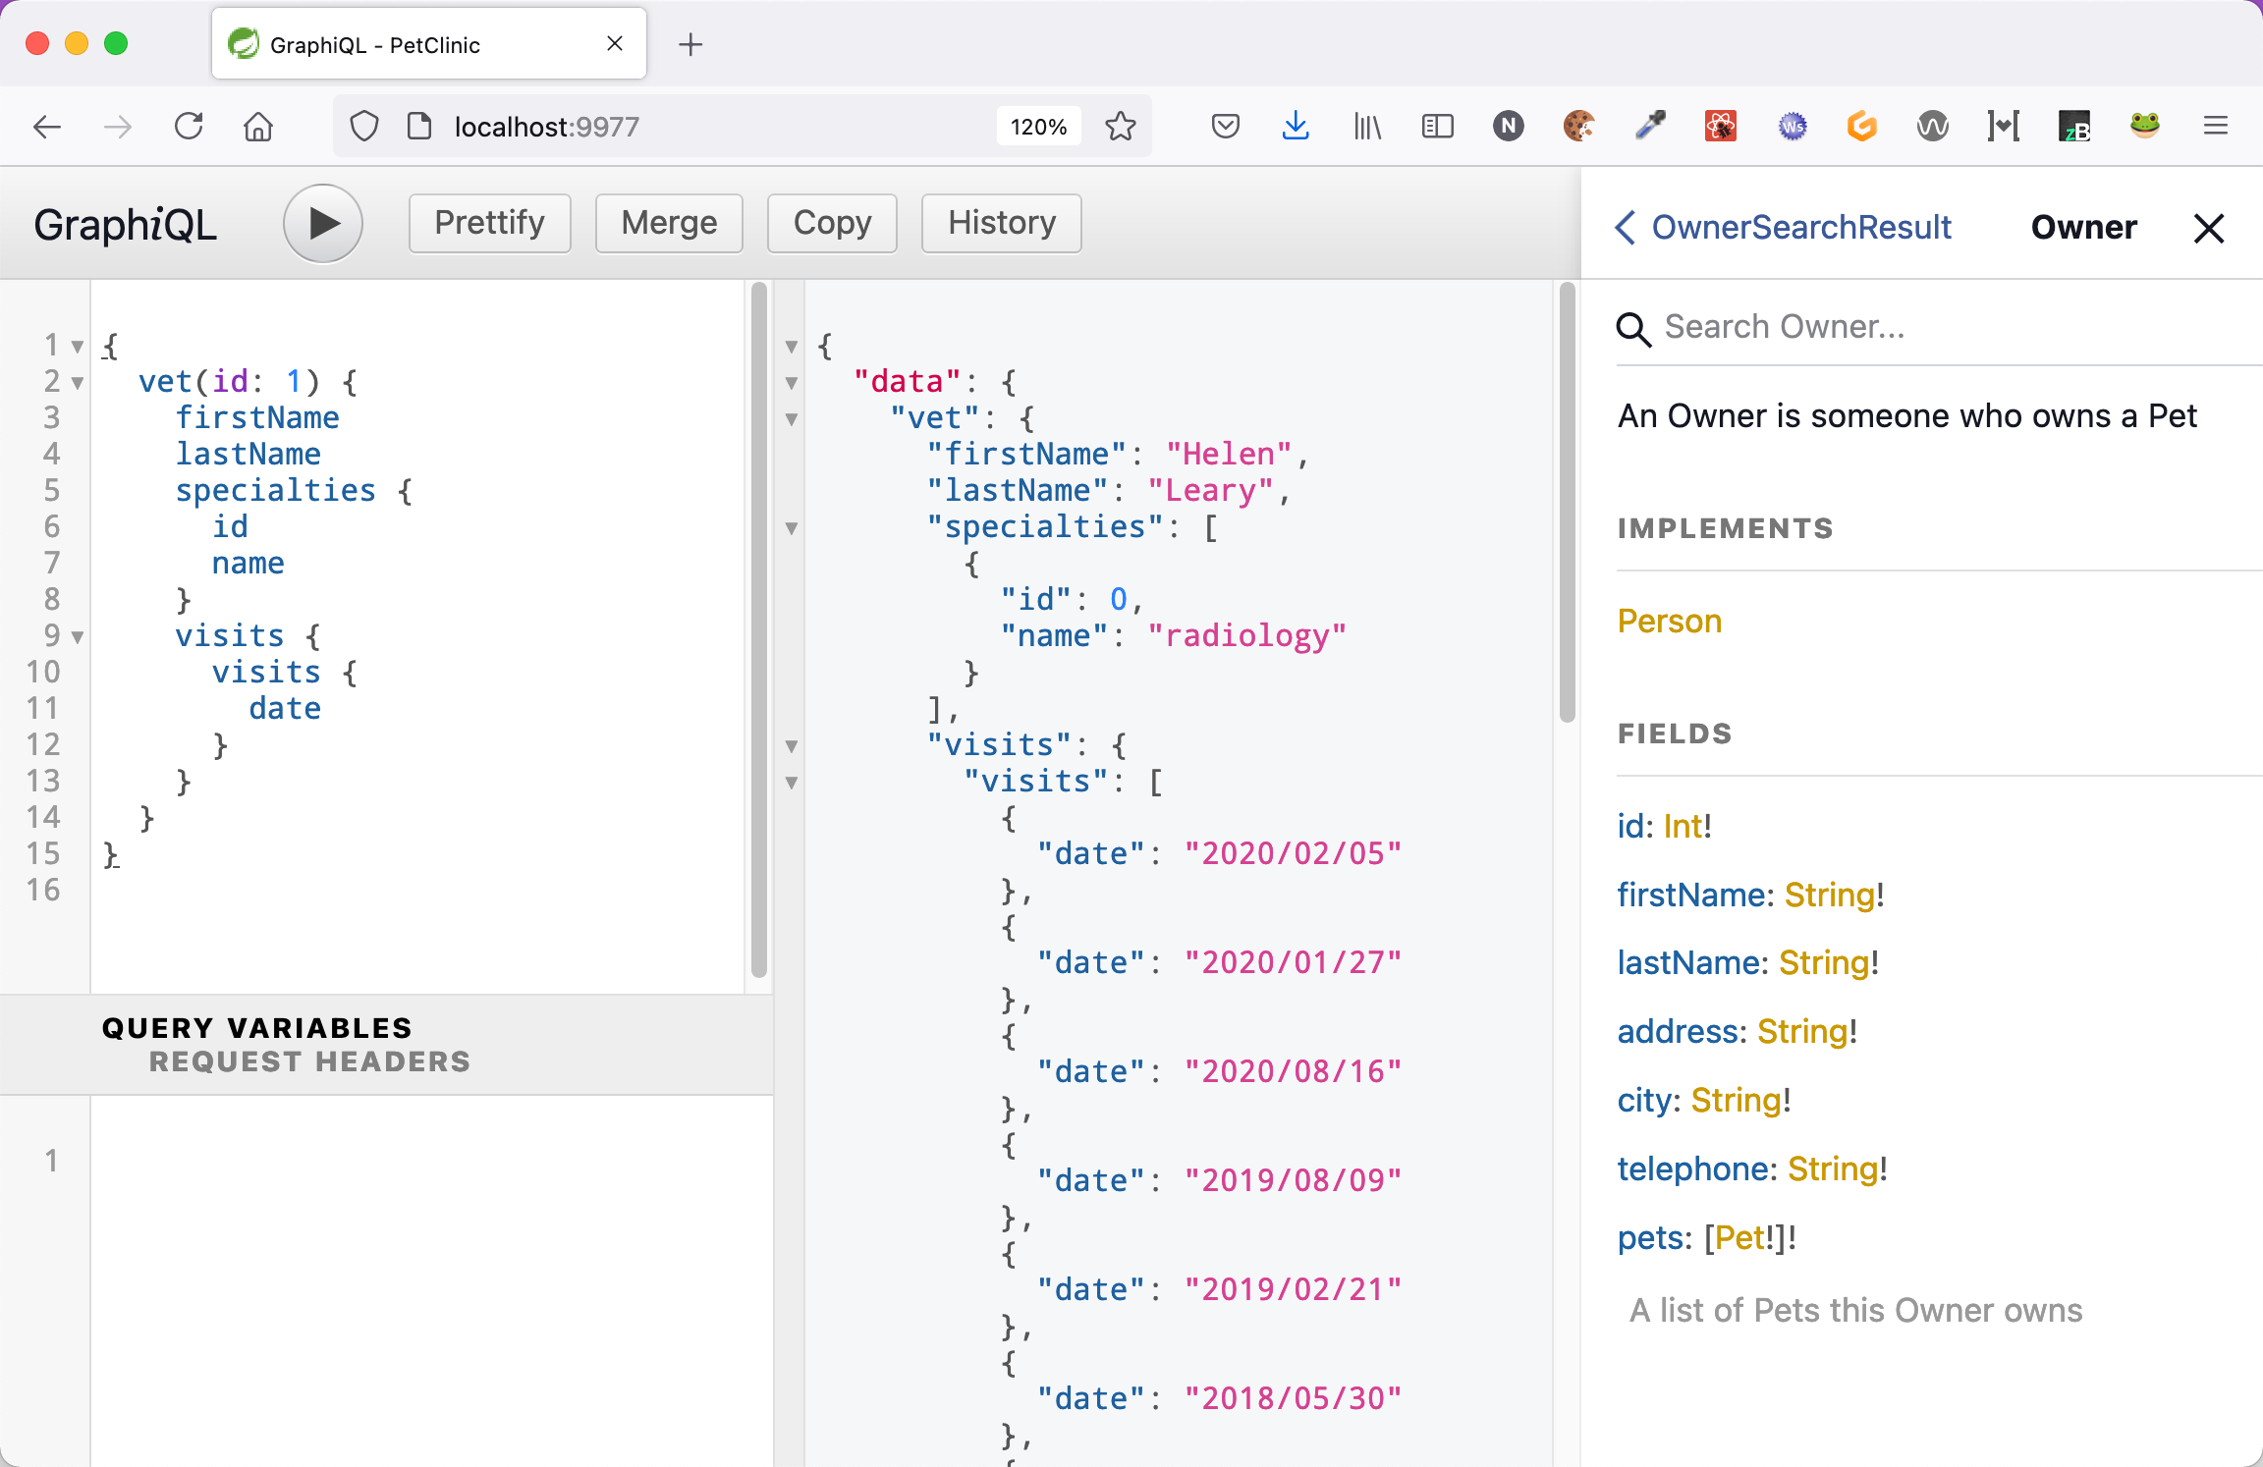2263x1467 pixels.
Task: Run the GraphiQL query with play button
Action: 323,224
